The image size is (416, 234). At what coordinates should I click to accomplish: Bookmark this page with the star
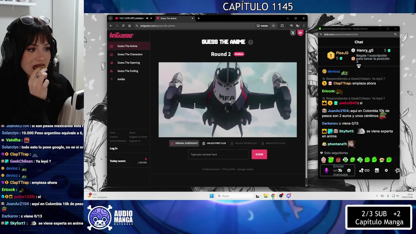click(x=273, y=26)
